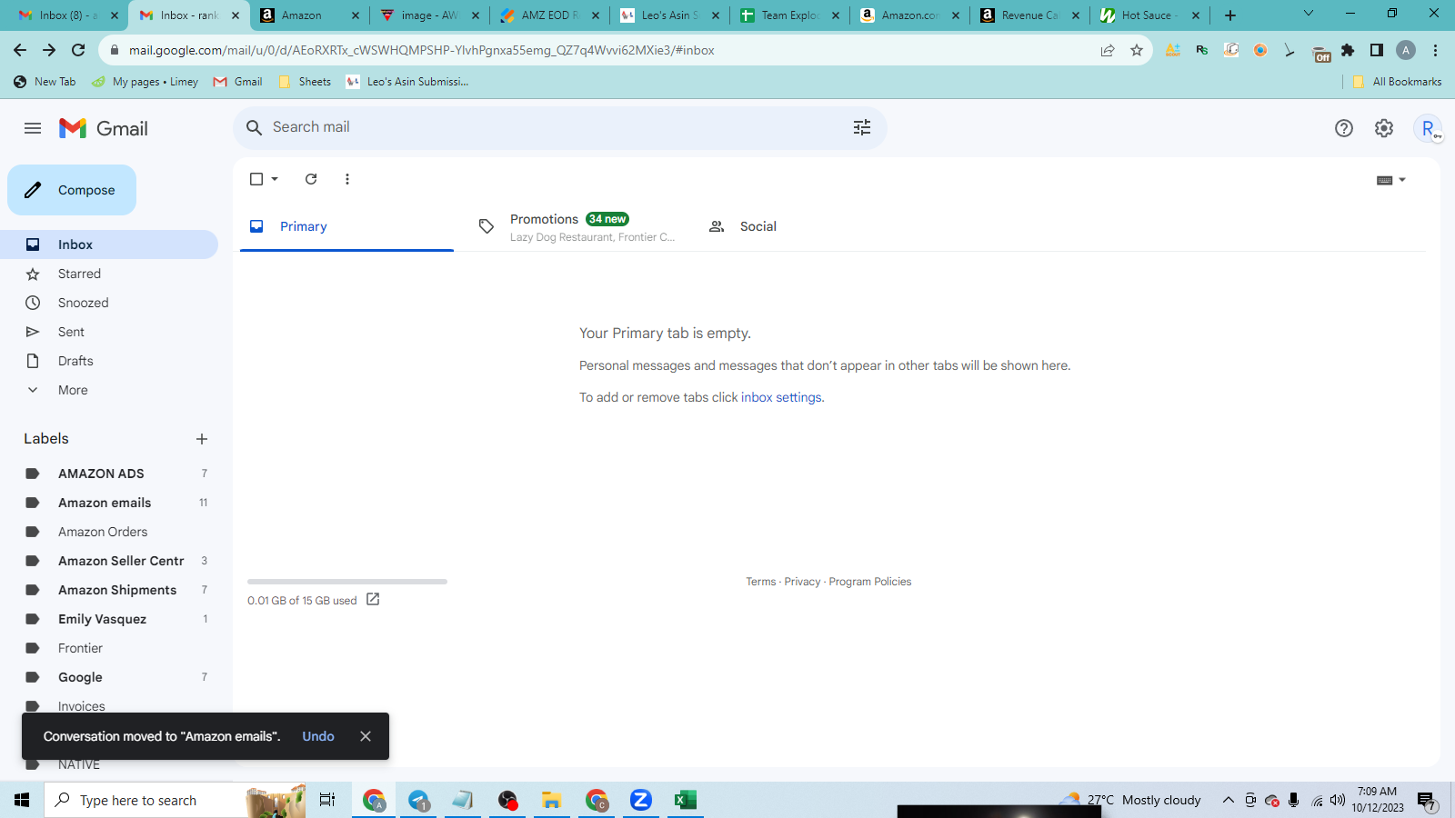Viewport: 1455px width, 818px height.
Task: Expand the tab search chevron
Action: (x=1309, y=14)
